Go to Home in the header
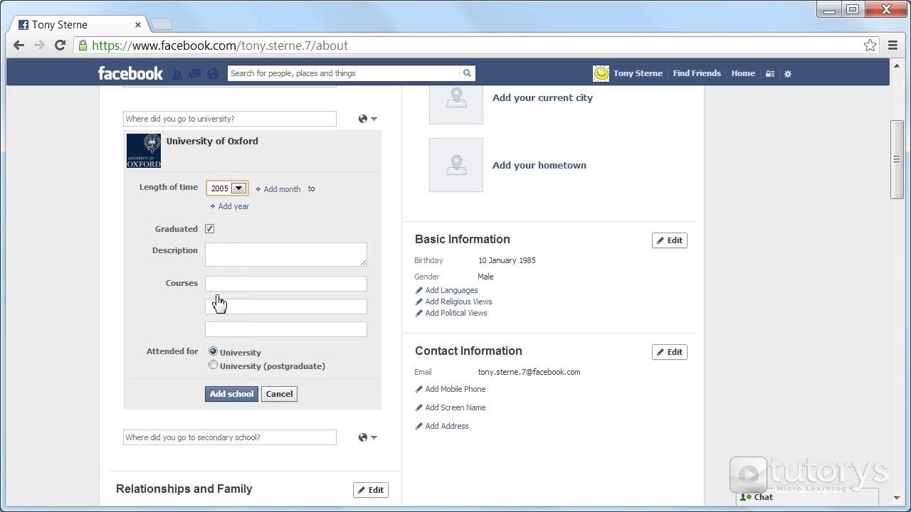 (743, 73)
